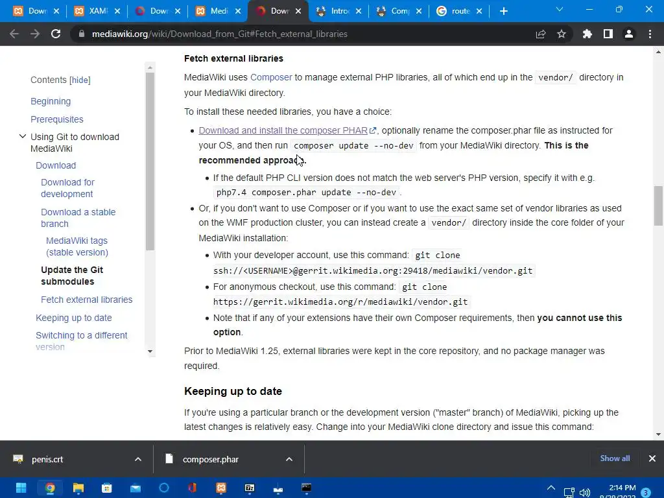Open Mail app from taskbar
The width and height of the screenshot is (664, 498).
136,488
